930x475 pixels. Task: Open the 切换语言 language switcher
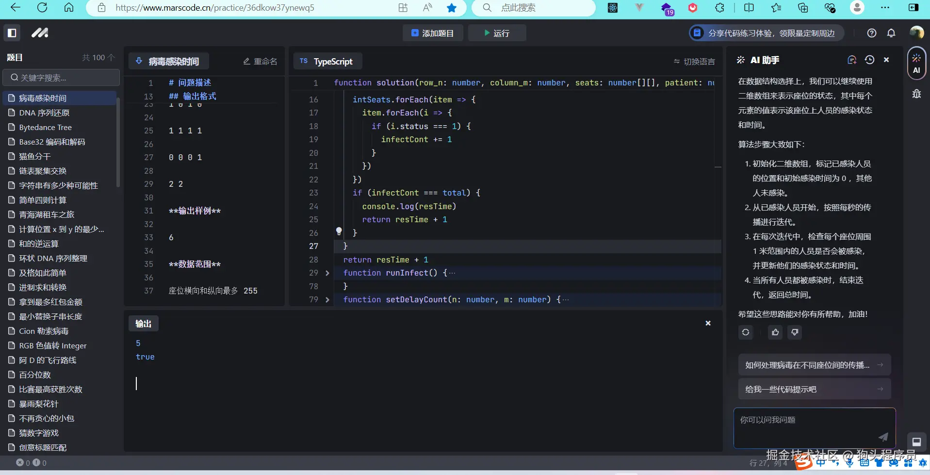pos(694,62)
